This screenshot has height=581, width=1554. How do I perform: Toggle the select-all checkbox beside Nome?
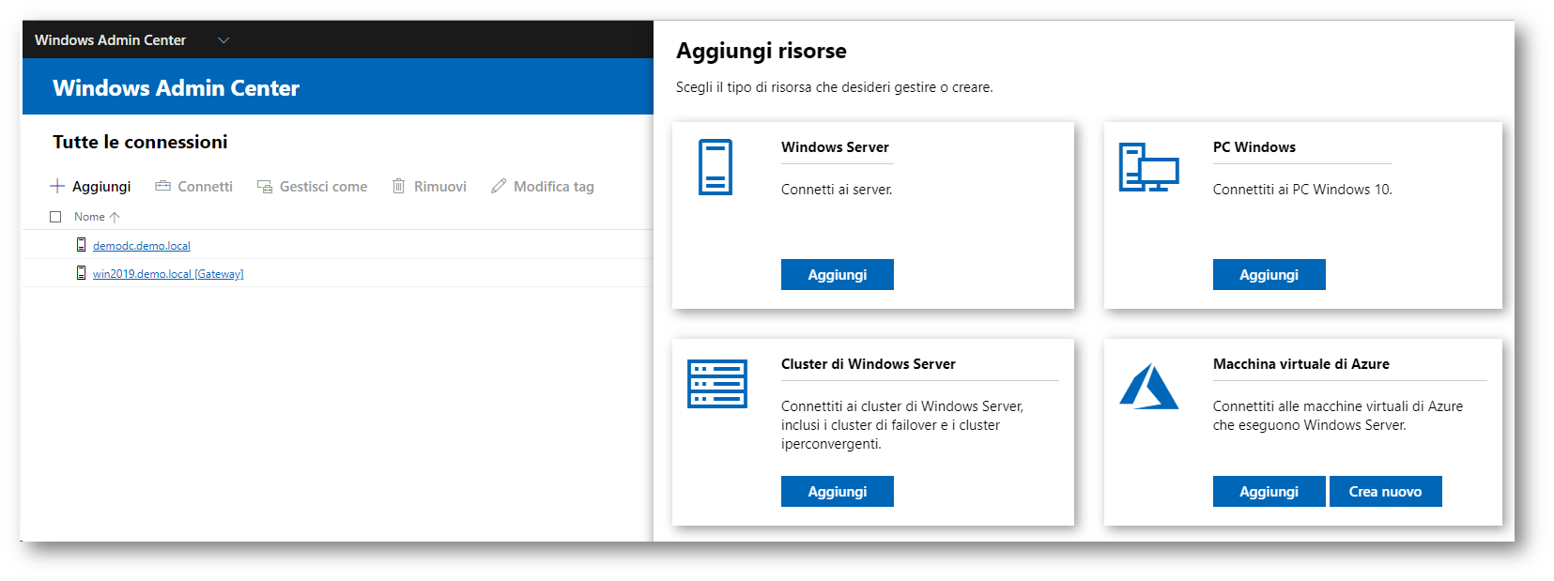click(x=55, y=217)
